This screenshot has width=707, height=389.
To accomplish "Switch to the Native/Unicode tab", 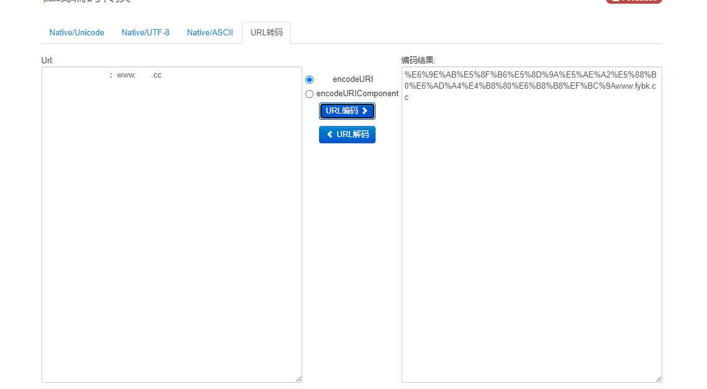I will pos(77,33).
